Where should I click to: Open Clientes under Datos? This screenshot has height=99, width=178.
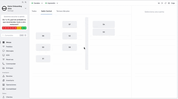point(9,97)
